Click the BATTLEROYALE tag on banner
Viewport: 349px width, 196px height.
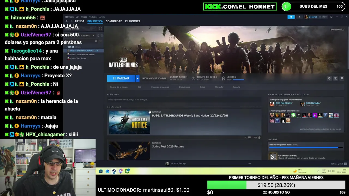337,30
